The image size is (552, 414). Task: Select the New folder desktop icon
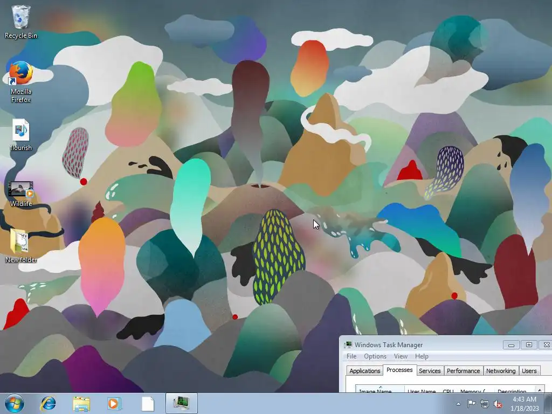click(x=21, y=246)
